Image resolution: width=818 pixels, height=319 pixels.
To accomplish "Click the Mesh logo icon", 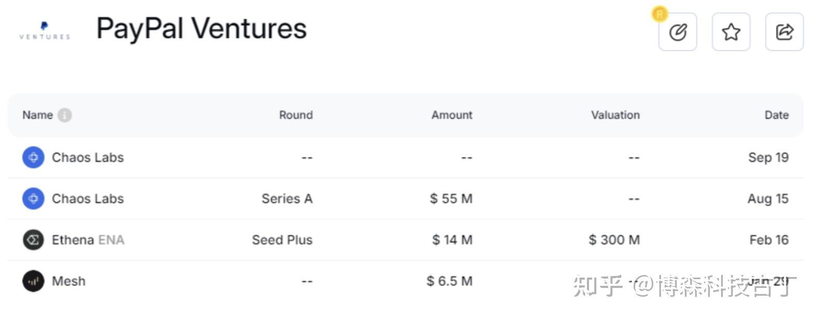I will [33, 281].
